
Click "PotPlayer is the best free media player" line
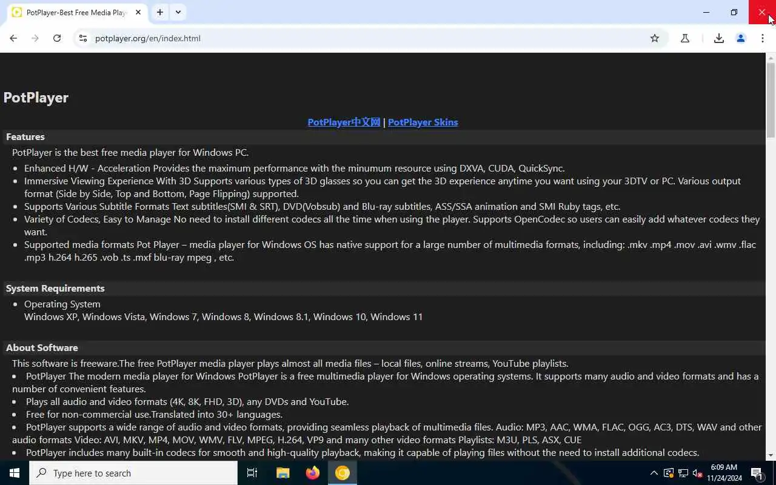point(130,153)
